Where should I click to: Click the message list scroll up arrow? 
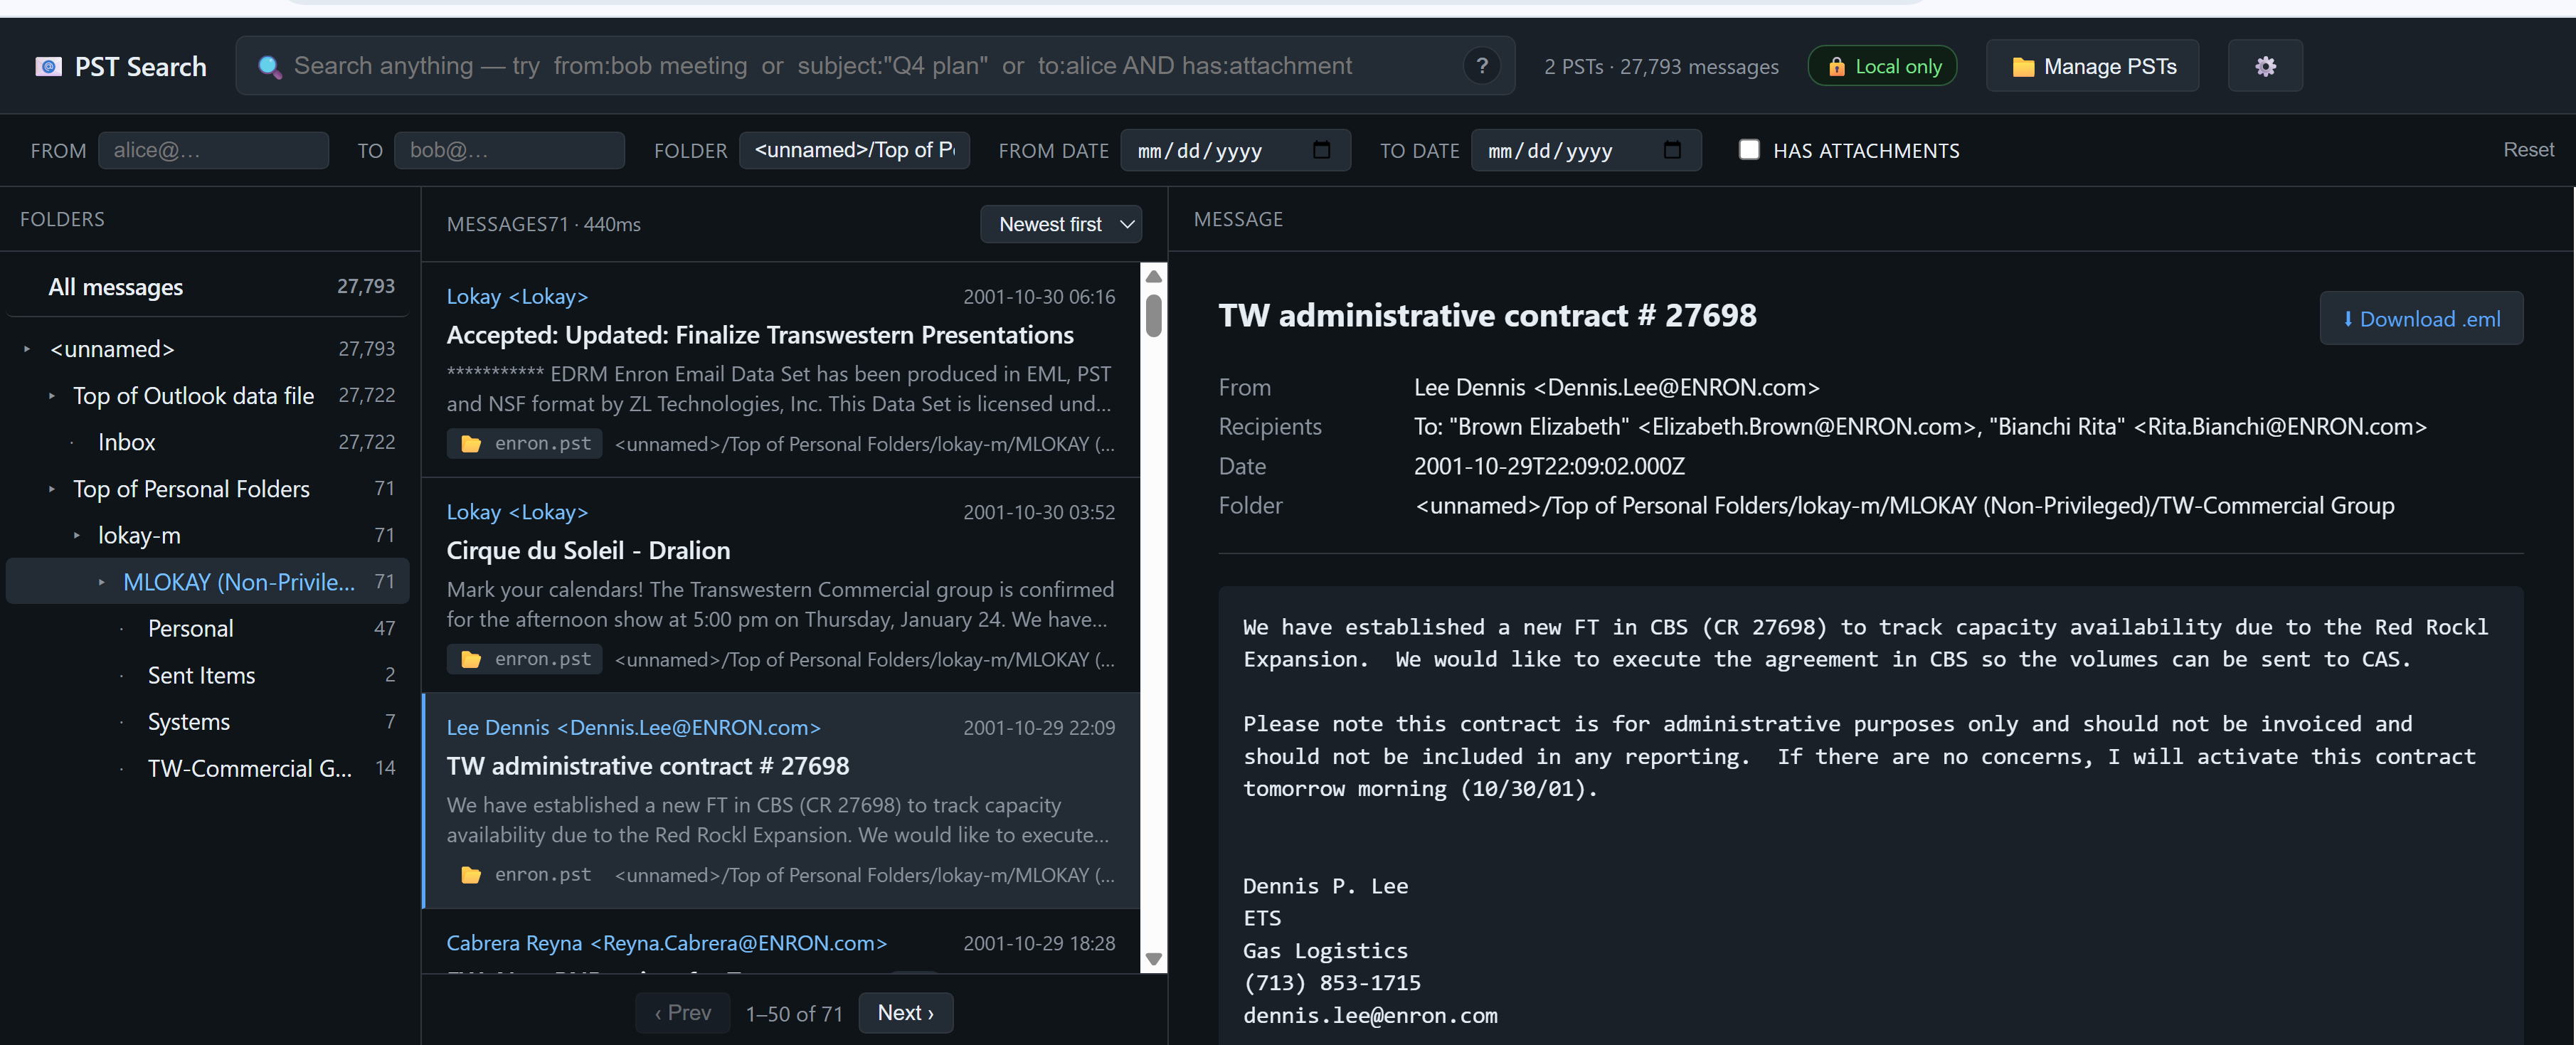click(1153, 276)
